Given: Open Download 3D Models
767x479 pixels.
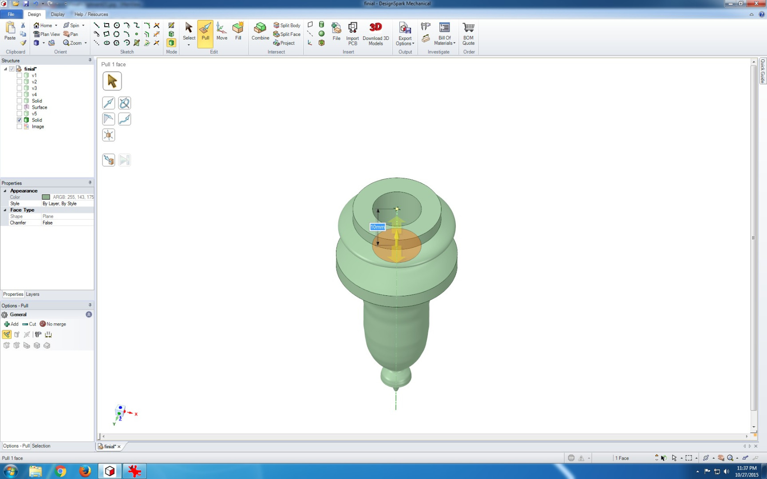Looking at the screenshot, I should (x=376, y=34).
